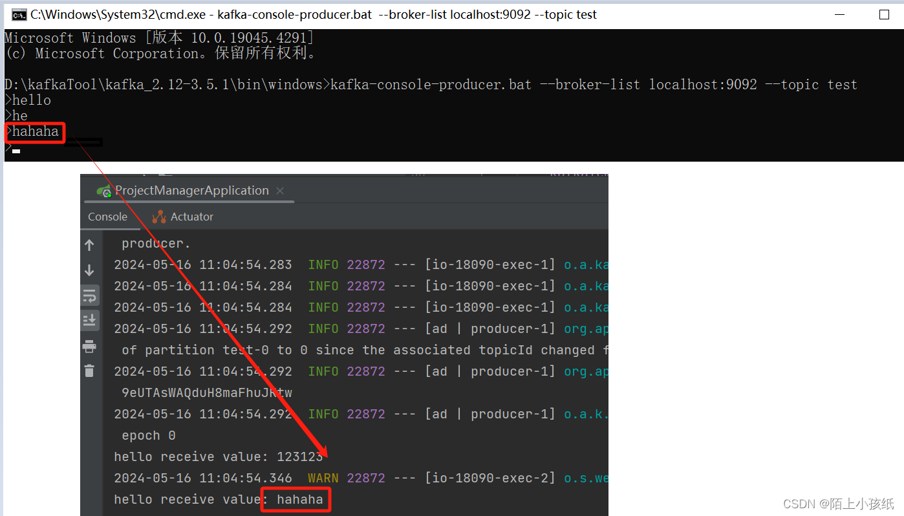The image size is (904, 516).
Task: Click the WARN 22872 log line
Action: [x=361, y=478]
